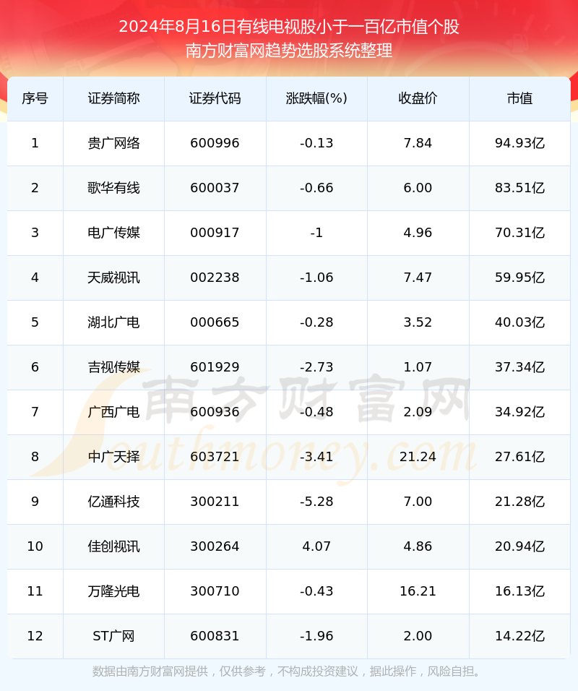Select stock name 吉视传媒
This screenshot has width=578, height=691.
tap(113, 367)
